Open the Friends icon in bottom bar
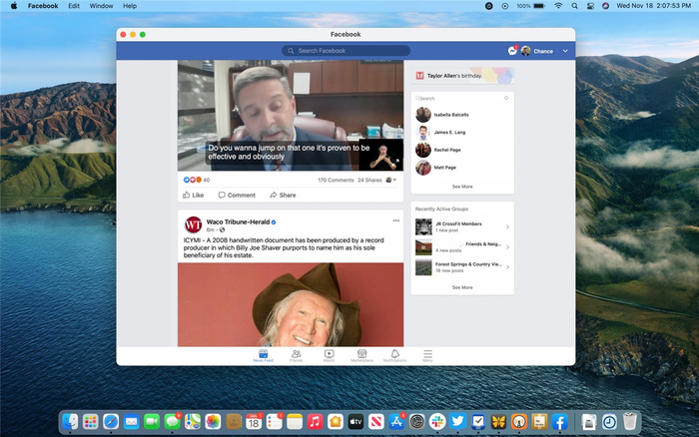The width and height of the screenshot is (699, 437). (296, 354)
